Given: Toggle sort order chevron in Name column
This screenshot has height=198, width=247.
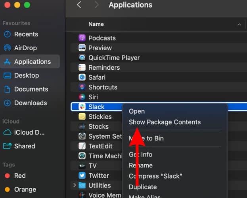Looking at the screenshot, I should coord(239,25).
